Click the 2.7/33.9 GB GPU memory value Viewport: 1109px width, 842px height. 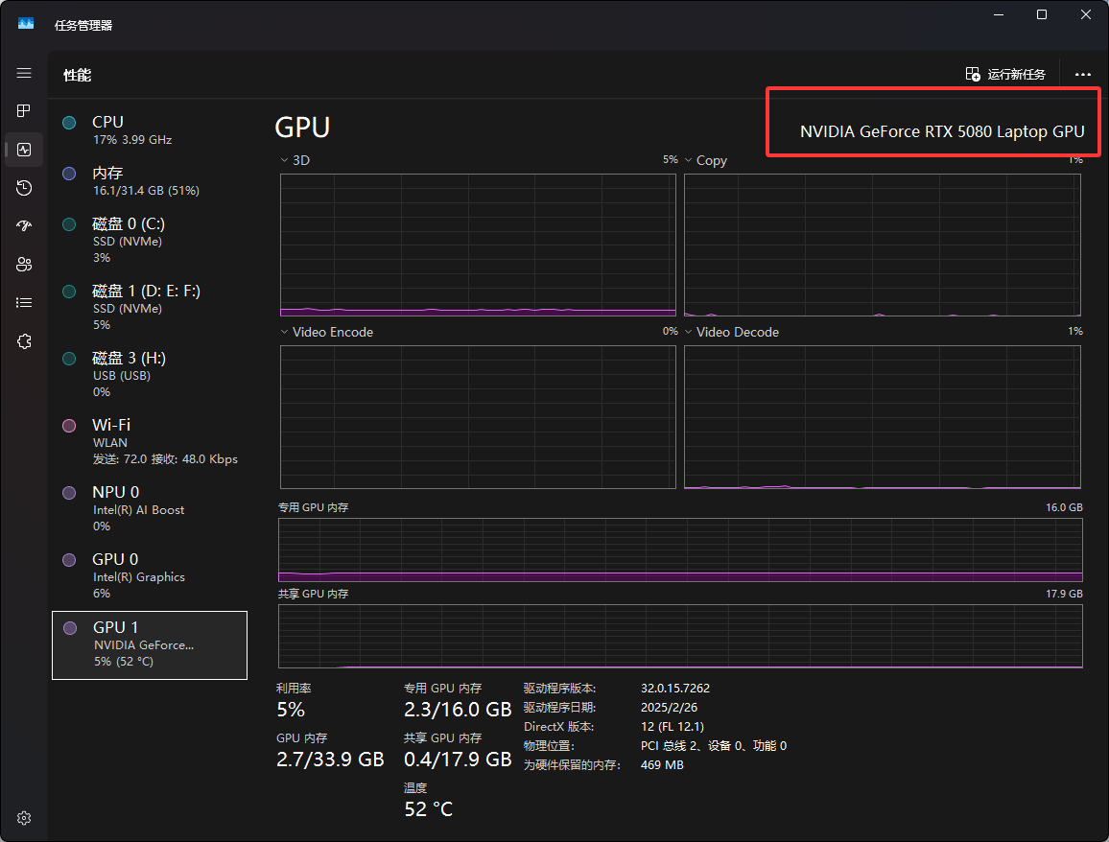click(330, 760)
